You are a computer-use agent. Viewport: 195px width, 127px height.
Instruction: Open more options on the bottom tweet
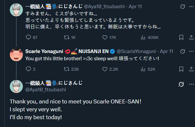(191, 84)
